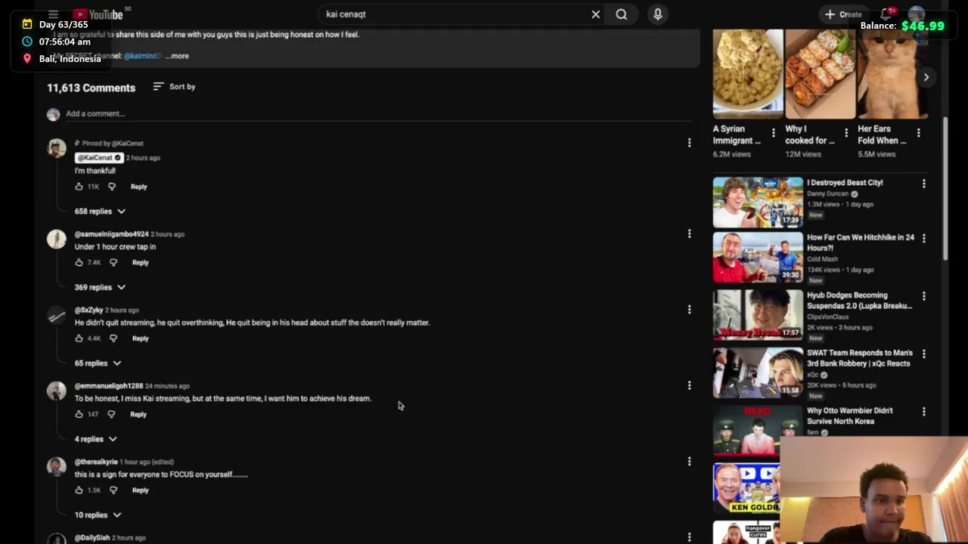This screenshot has height=544, width=968.
Task: Focus the Add a comment field
Action: click(378, 114)
